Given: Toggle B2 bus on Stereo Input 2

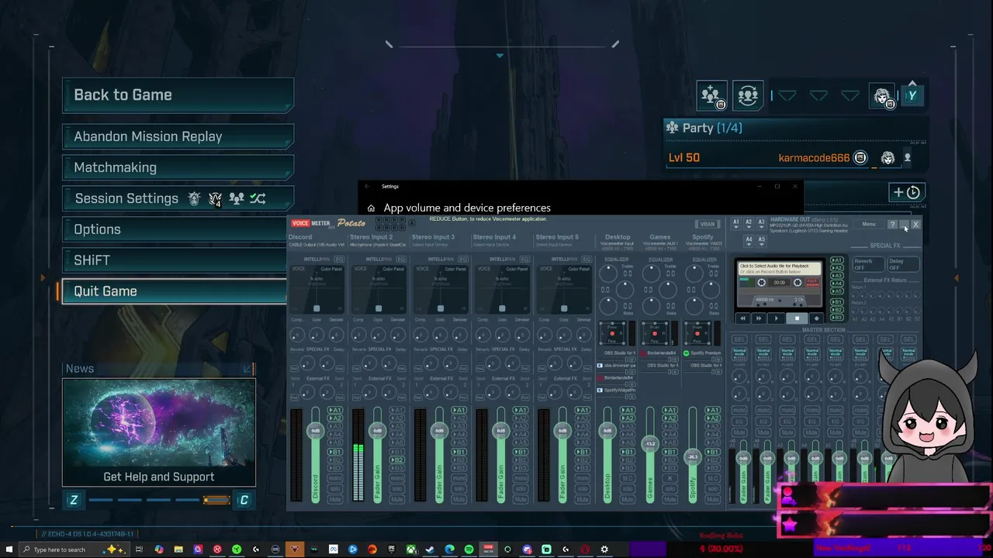Looking at the screenshot, I should tap(396, 460).
